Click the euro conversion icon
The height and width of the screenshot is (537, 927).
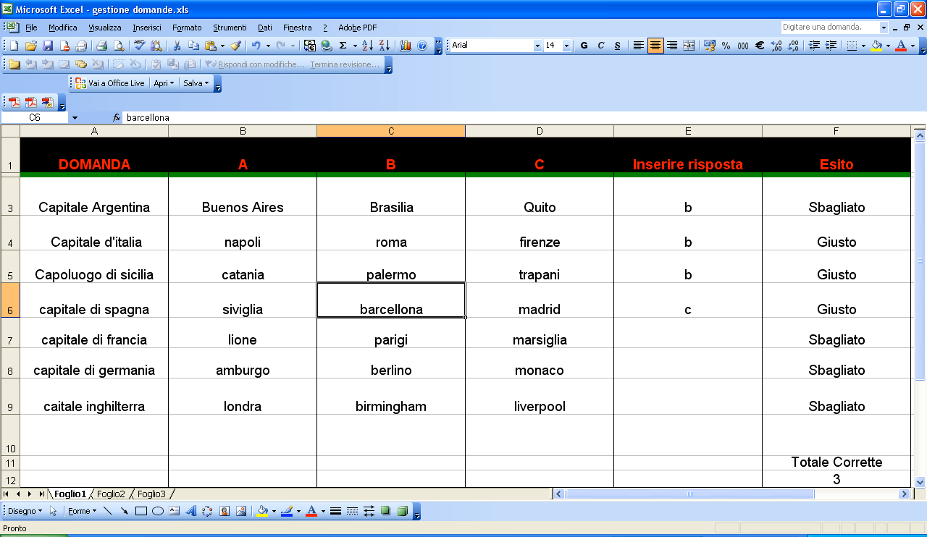point(310,46)
